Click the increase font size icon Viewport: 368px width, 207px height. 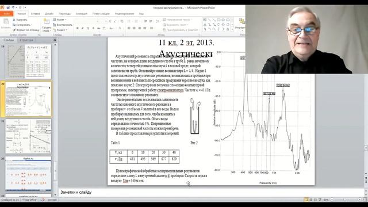[110, 21]
